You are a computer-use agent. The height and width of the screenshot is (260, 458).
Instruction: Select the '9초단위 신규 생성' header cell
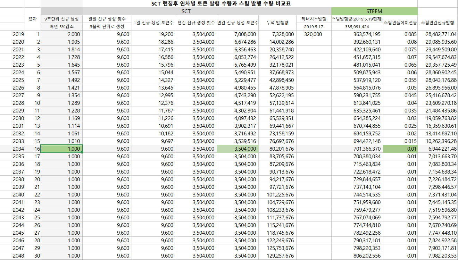61,19
